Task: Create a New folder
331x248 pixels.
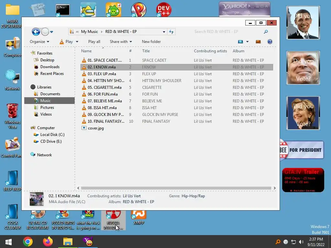Action: (151, 42)
